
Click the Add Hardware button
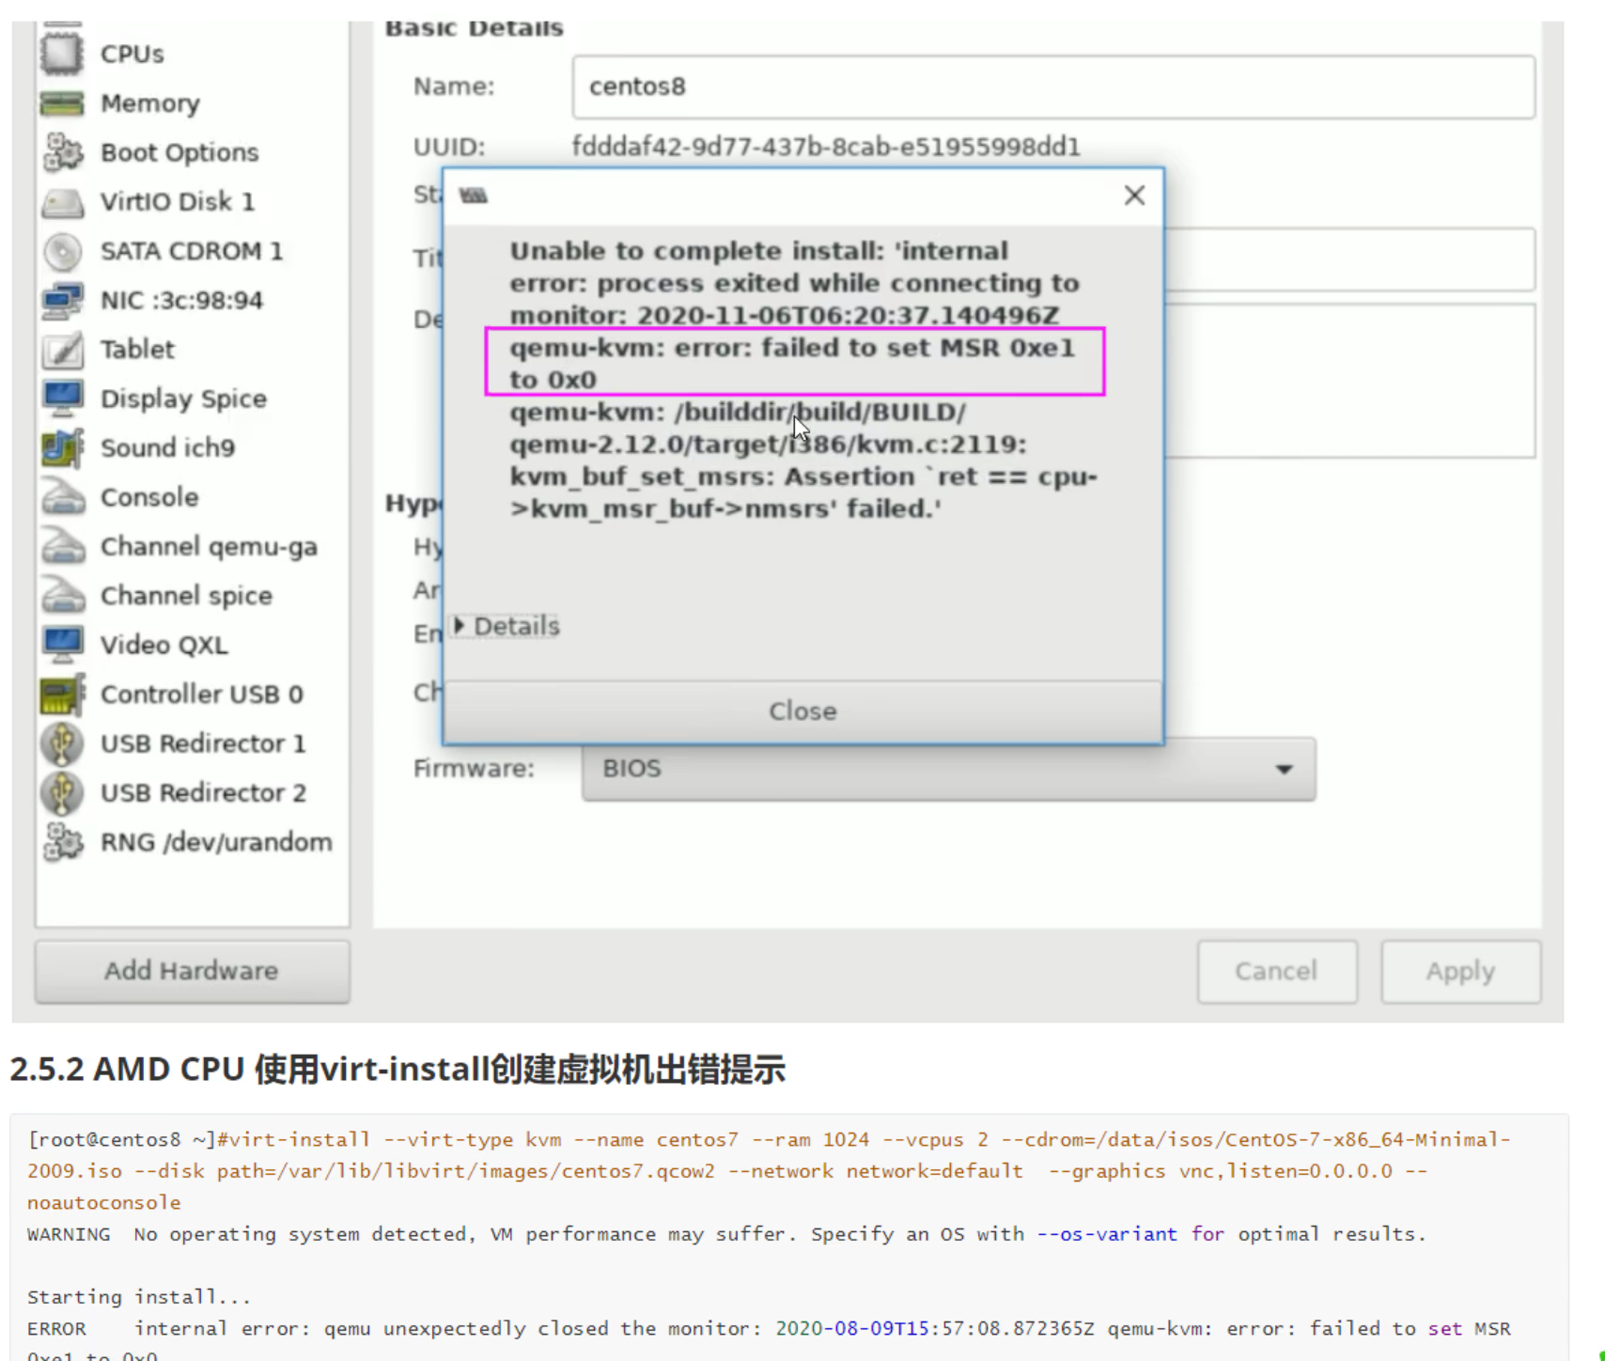(x=192, y=971)
